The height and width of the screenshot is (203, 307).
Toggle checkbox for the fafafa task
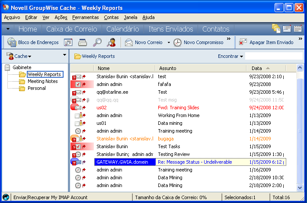coord(78,84)
